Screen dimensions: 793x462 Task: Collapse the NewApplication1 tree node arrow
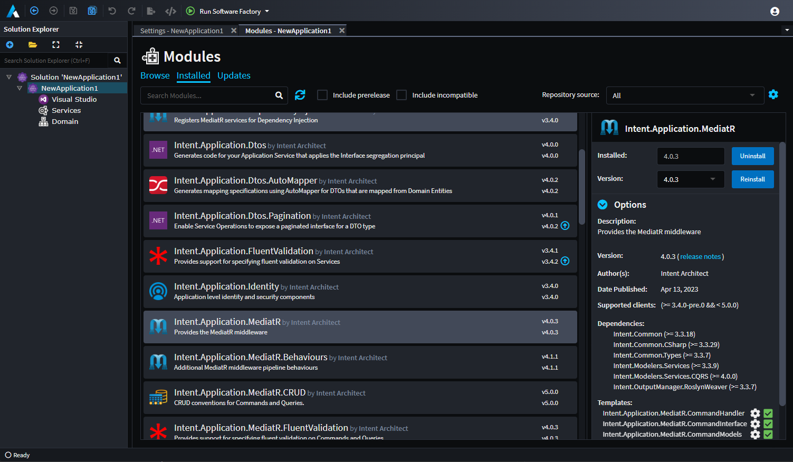pyautogui.click(x=20, y=88)
